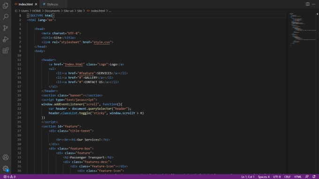Open the More Actions ellipsis menu
The image size is (319, 179).
[313, 4]
